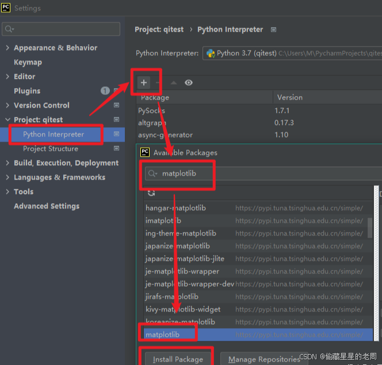Expand the Tools section
Image resolution: width=382 pixels, height=365 pixels.
point(7,191)
